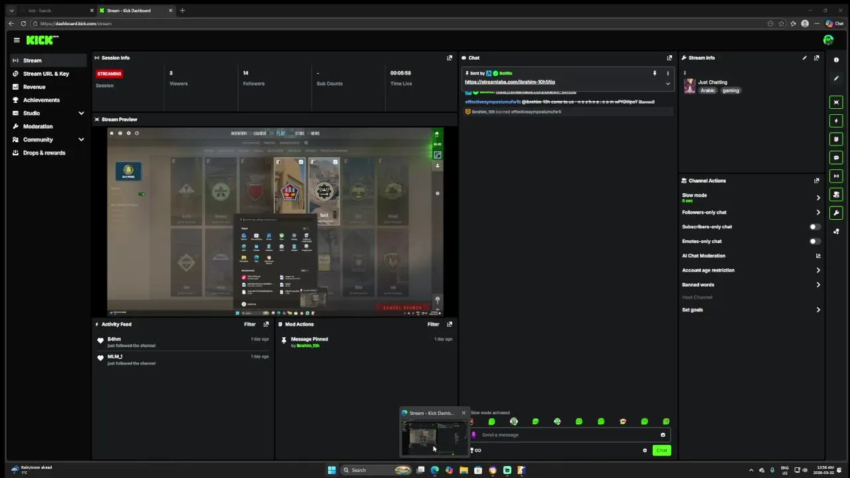This screenshot has width=850, height=478.
Task: Open Drops & rewards page
Action: tap(48, 153)
